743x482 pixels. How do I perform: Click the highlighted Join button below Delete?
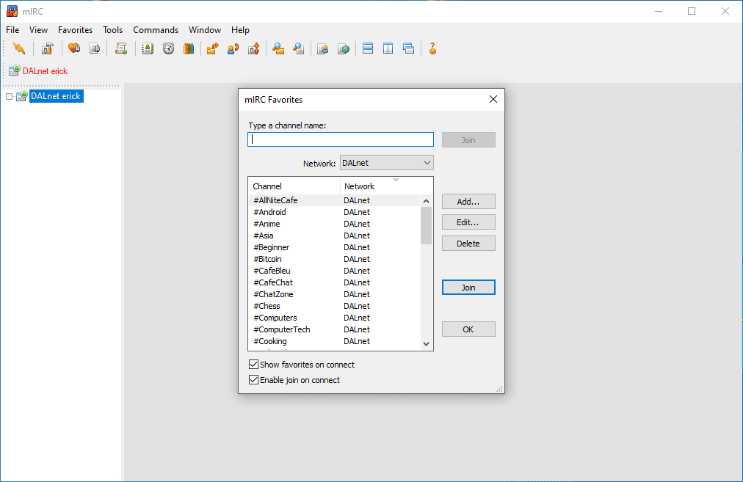[468, 288]
